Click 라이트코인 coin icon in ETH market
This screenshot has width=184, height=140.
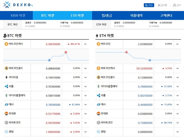coord(98,122)
